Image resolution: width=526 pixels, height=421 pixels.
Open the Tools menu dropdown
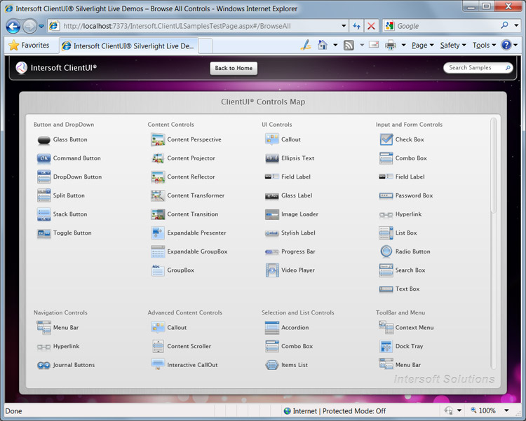[x=484, y=45]
